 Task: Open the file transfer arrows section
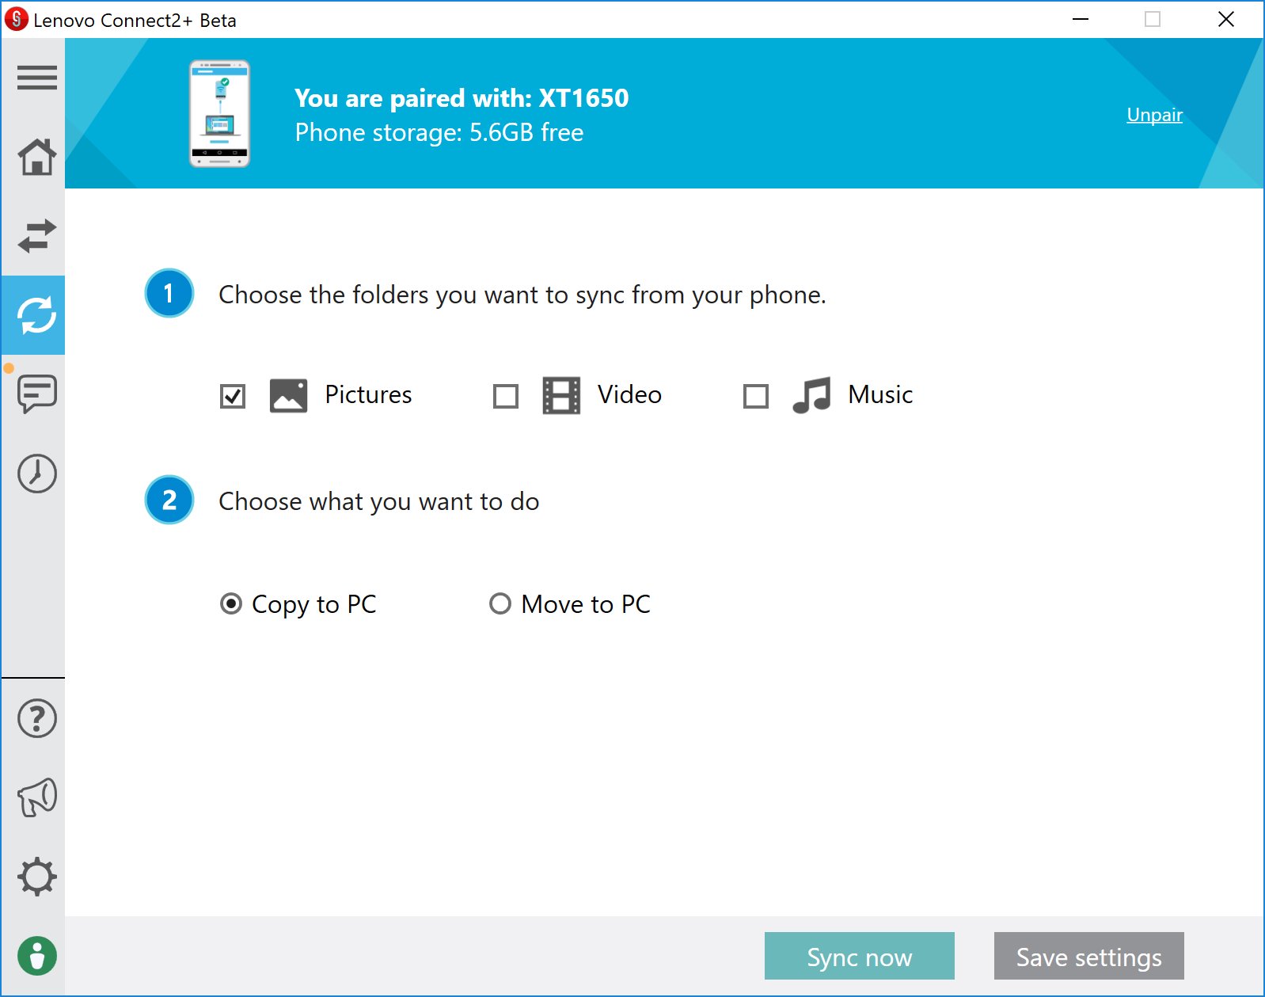tap(37, 236)
